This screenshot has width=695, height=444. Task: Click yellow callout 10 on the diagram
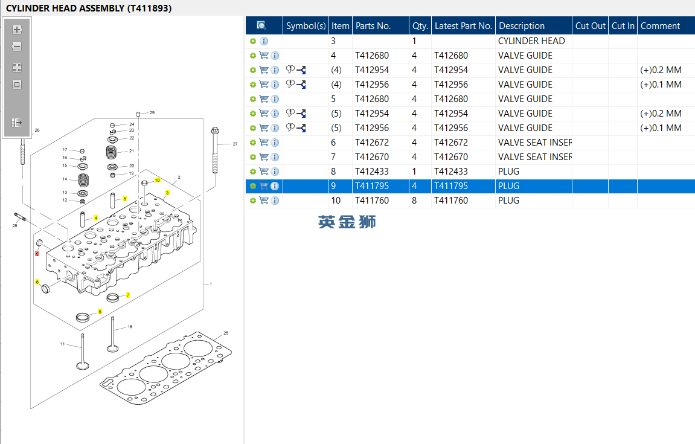tap(157, 180)
